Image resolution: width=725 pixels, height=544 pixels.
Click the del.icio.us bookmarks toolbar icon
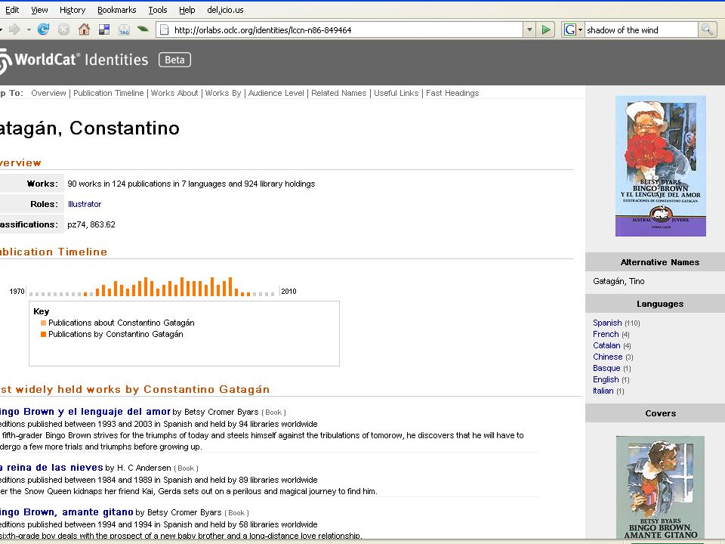click(104, 29)
